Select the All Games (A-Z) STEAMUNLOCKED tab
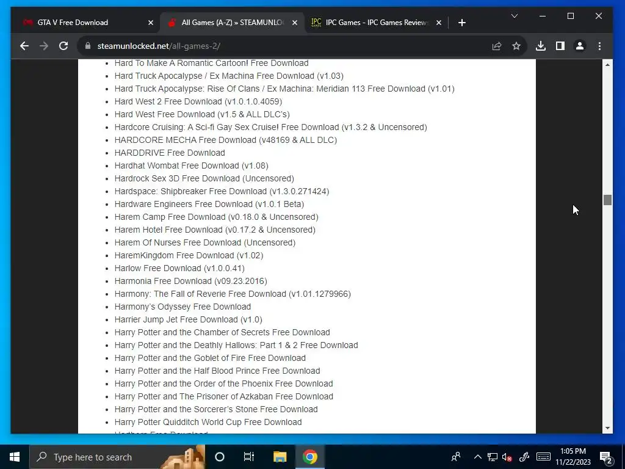 [x=232, y=23]
